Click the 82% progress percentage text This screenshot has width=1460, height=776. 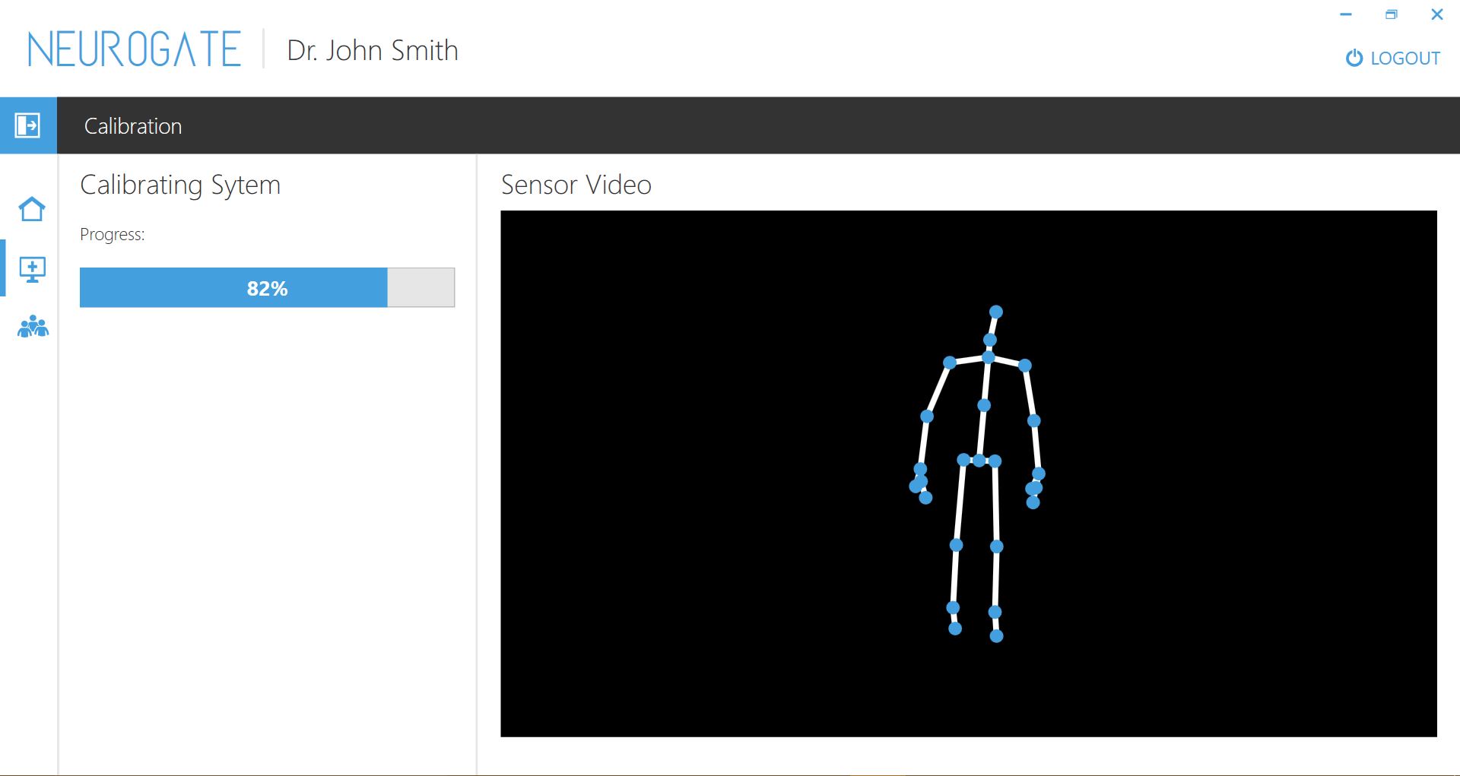coord(267,289)
